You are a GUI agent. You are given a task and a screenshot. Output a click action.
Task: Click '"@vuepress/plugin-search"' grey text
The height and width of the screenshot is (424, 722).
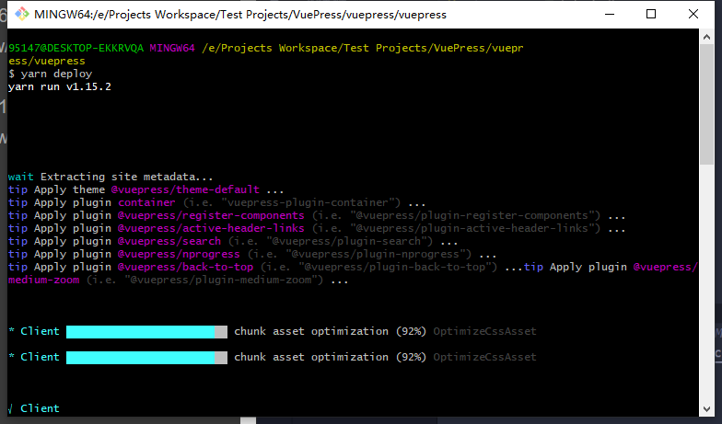[346, 241]
